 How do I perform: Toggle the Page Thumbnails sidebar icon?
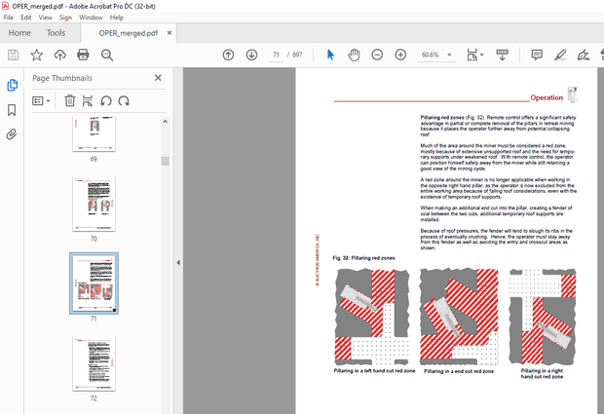coord(12,86)
